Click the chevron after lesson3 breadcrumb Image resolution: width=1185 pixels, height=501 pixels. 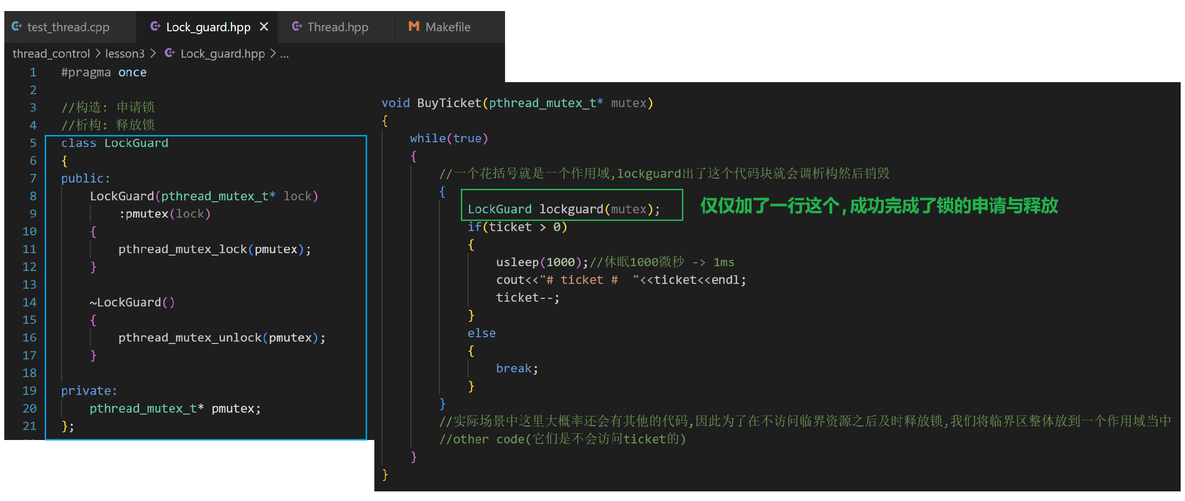[153, 53]
